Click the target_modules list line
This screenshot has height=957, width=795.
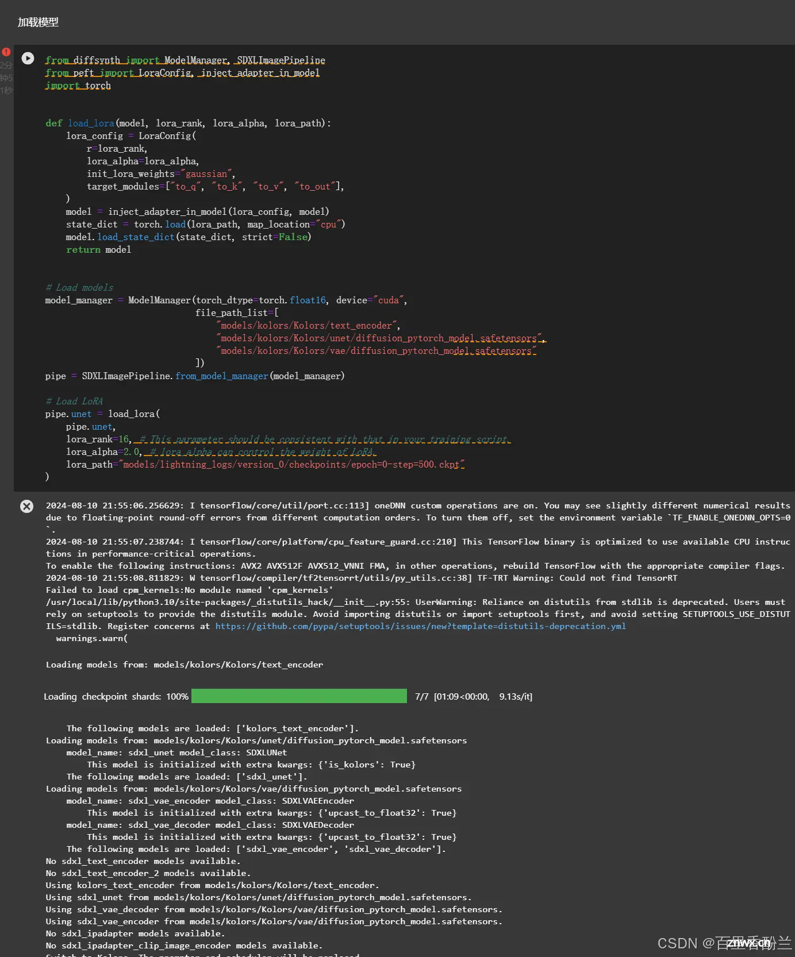(216, 187)
